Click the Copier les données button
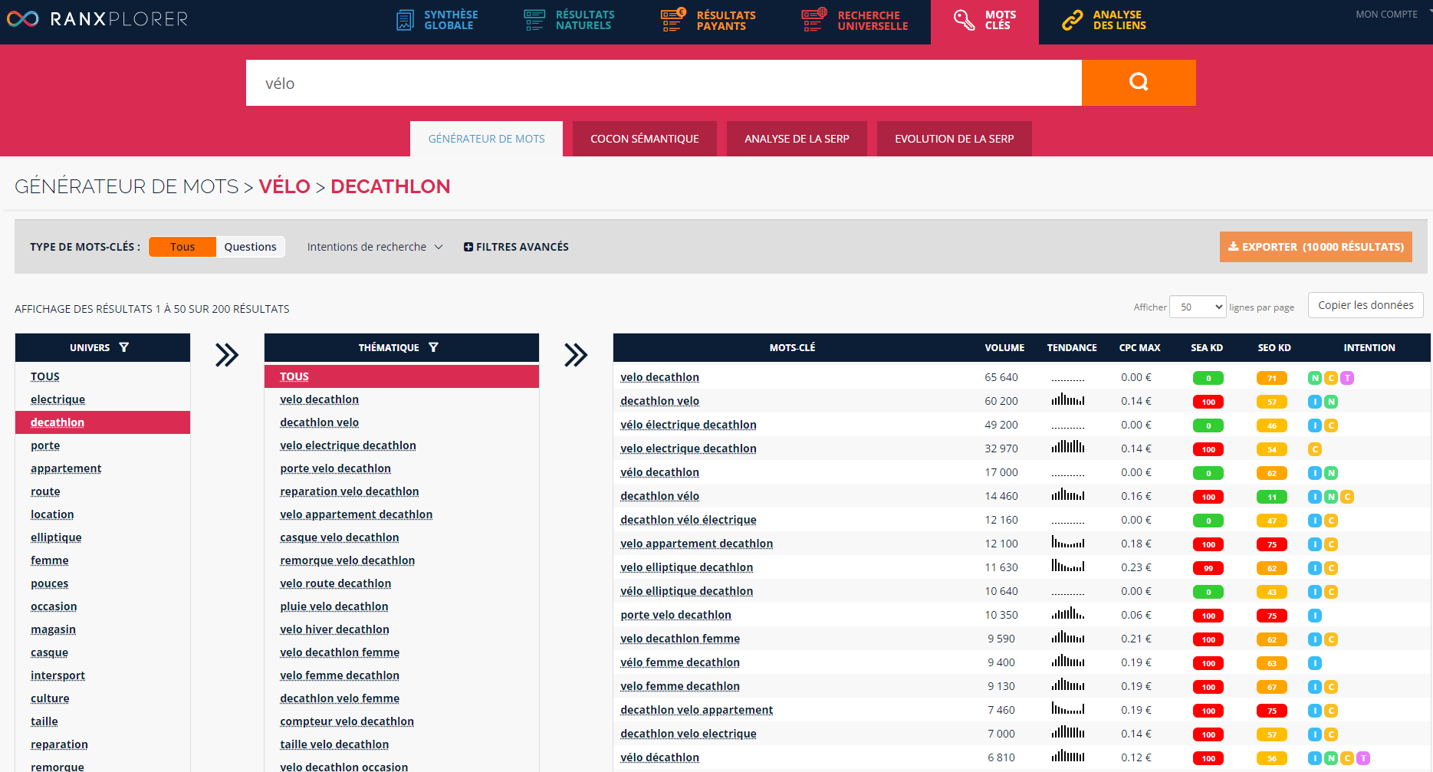 point(1366,305)
